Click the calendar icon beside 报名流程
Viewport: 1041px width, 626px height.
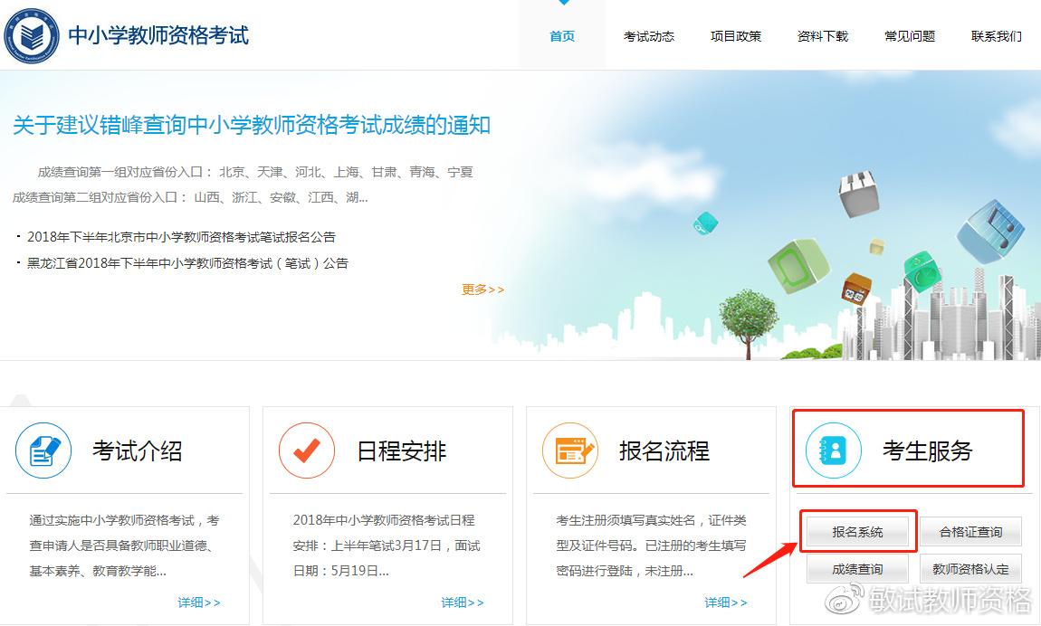[x=570, y=451]
